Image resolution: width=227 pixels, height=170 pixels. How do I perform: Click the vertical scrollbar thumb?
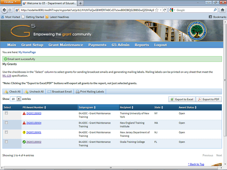point(225,80)
